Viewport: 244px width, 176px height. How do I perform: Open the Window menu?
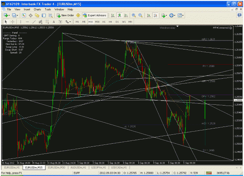click(x=59, y=9)
